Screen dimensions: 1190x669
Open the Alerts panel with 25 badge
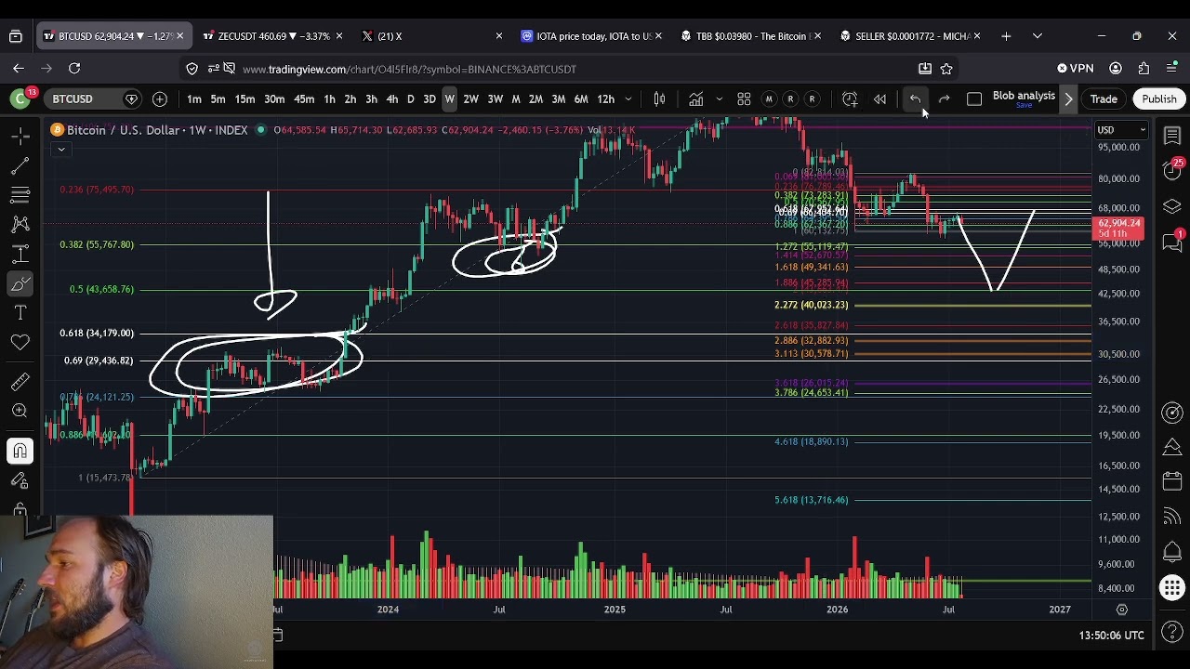coord(1171,170)
